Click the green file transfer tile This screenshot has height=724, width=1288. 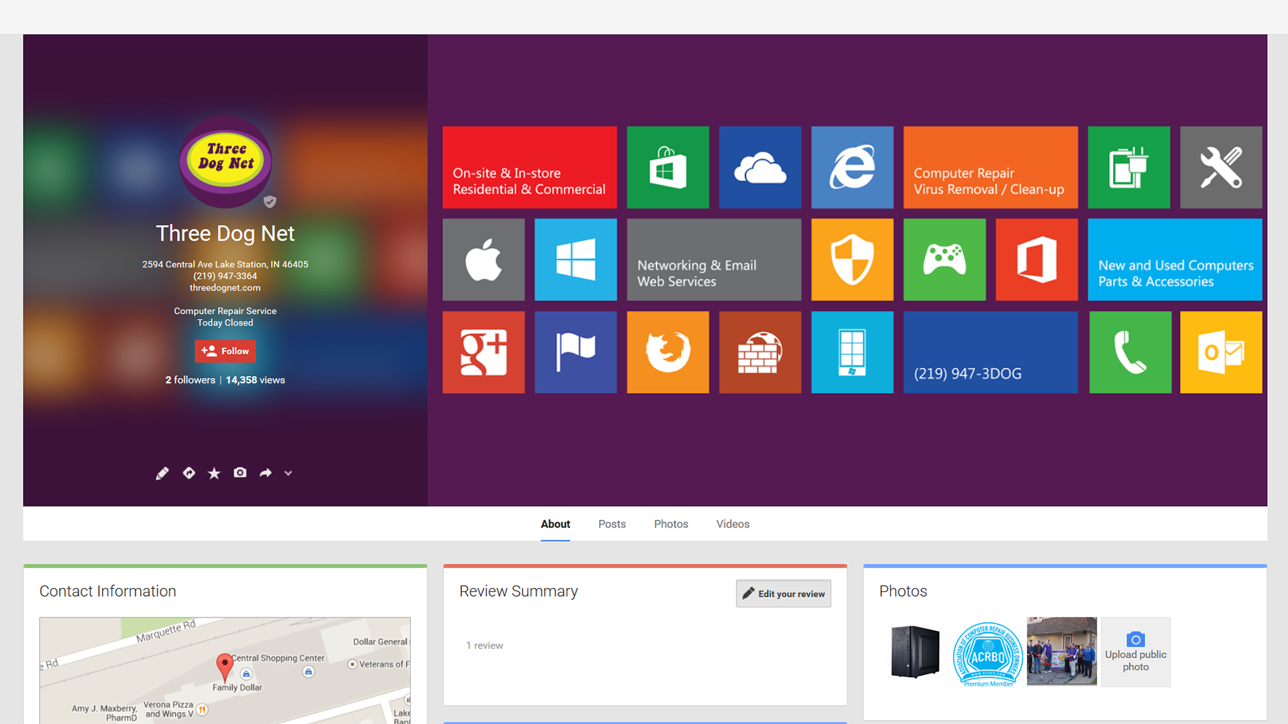tap(1129, 168)
